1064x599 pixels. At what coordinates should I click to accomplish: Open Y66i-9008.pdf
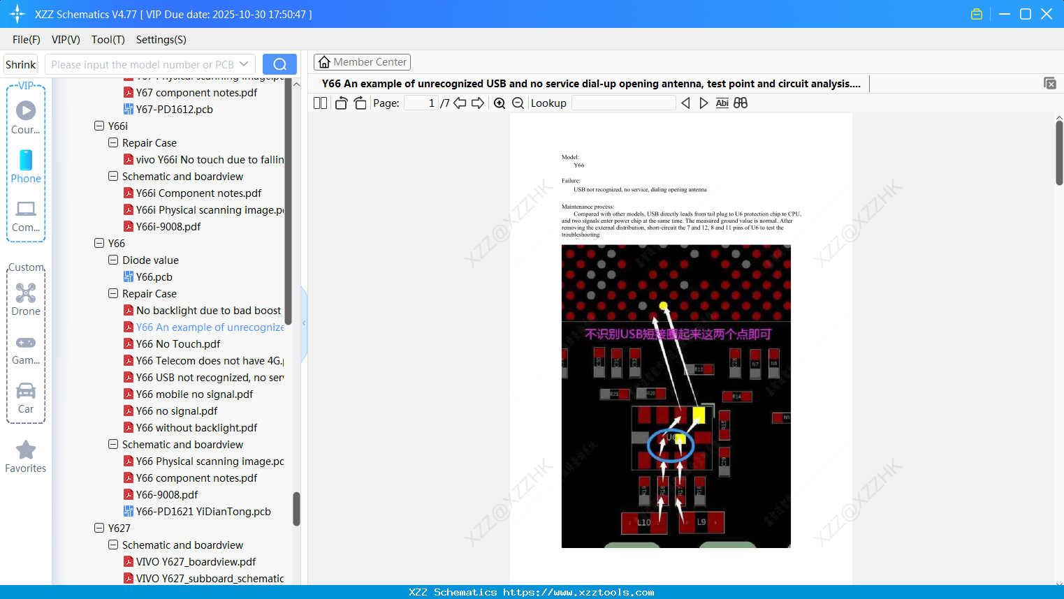click(x=162, y=227)
